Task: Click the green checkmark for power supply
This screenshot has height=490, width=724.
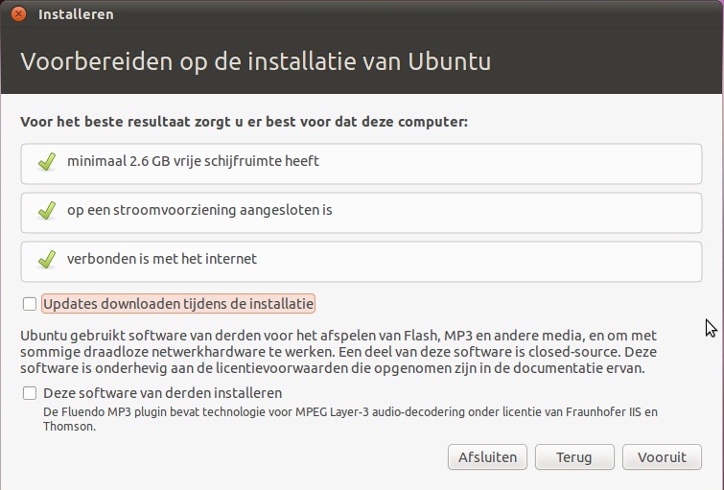Action: (47, 211)
